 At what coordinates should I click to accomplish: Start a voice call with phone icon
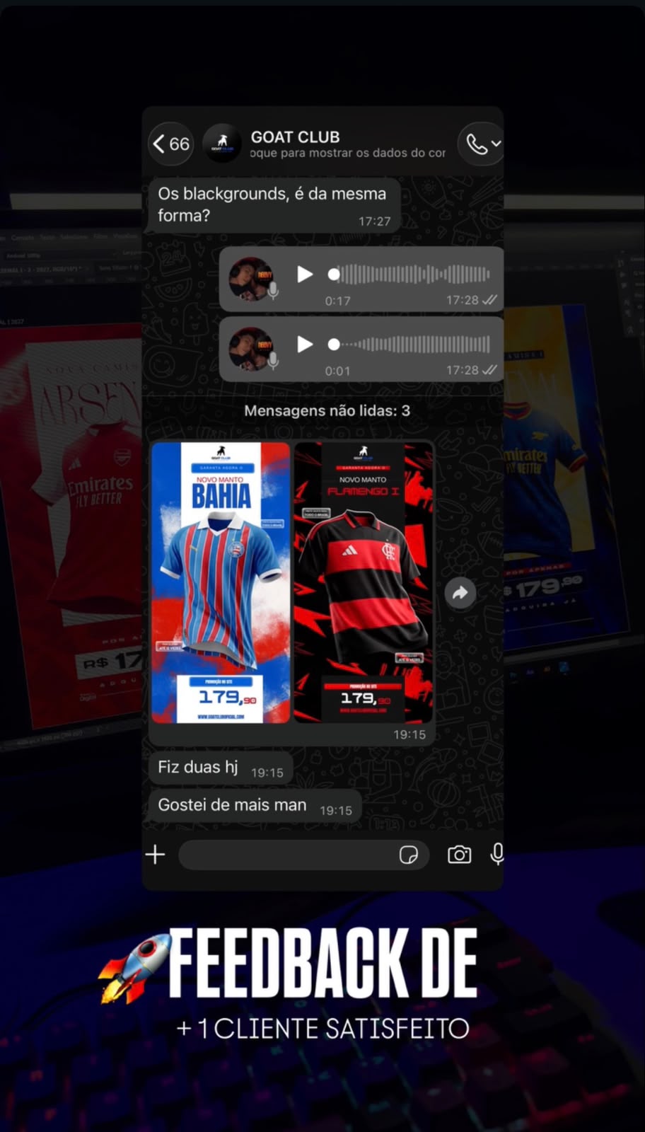[x=477, y=144]
